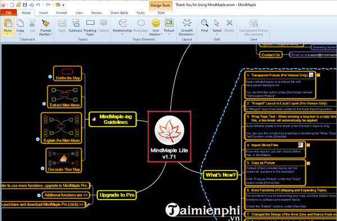Click attachment icon on Transparent Picture topic
Screen dimensions: 337x221
click(311, 75)
